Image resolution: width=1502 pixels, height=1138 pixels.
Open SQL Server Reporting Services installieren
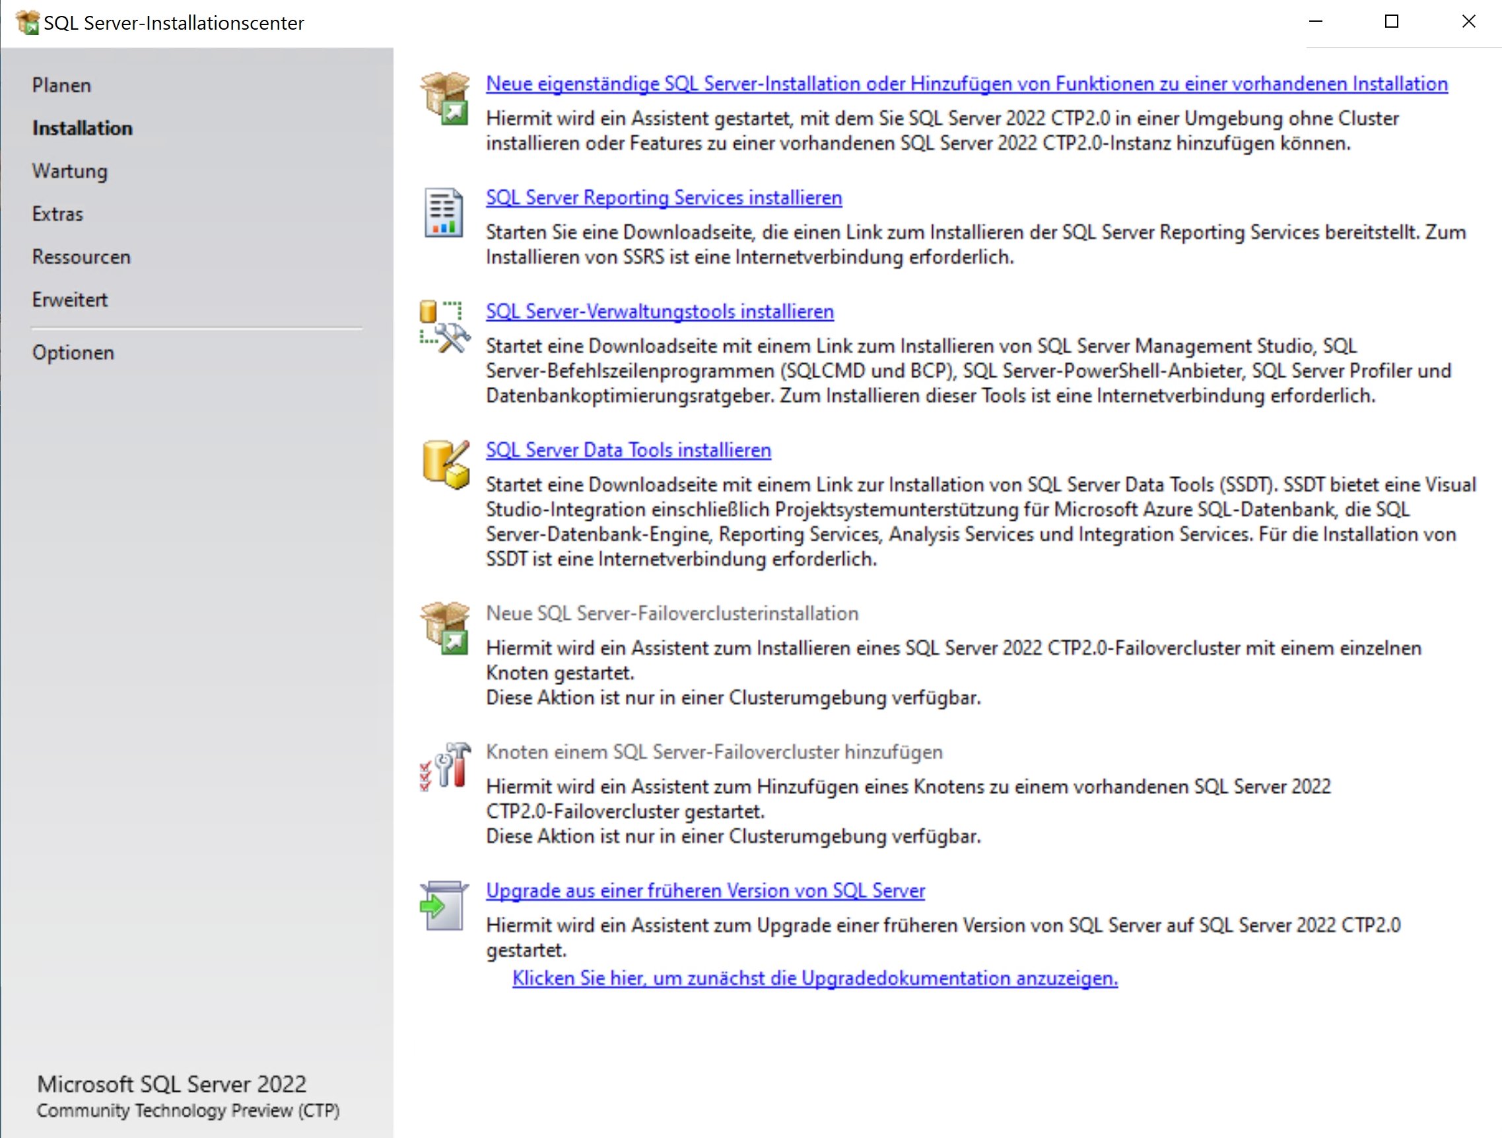click(x=663, y=197)
